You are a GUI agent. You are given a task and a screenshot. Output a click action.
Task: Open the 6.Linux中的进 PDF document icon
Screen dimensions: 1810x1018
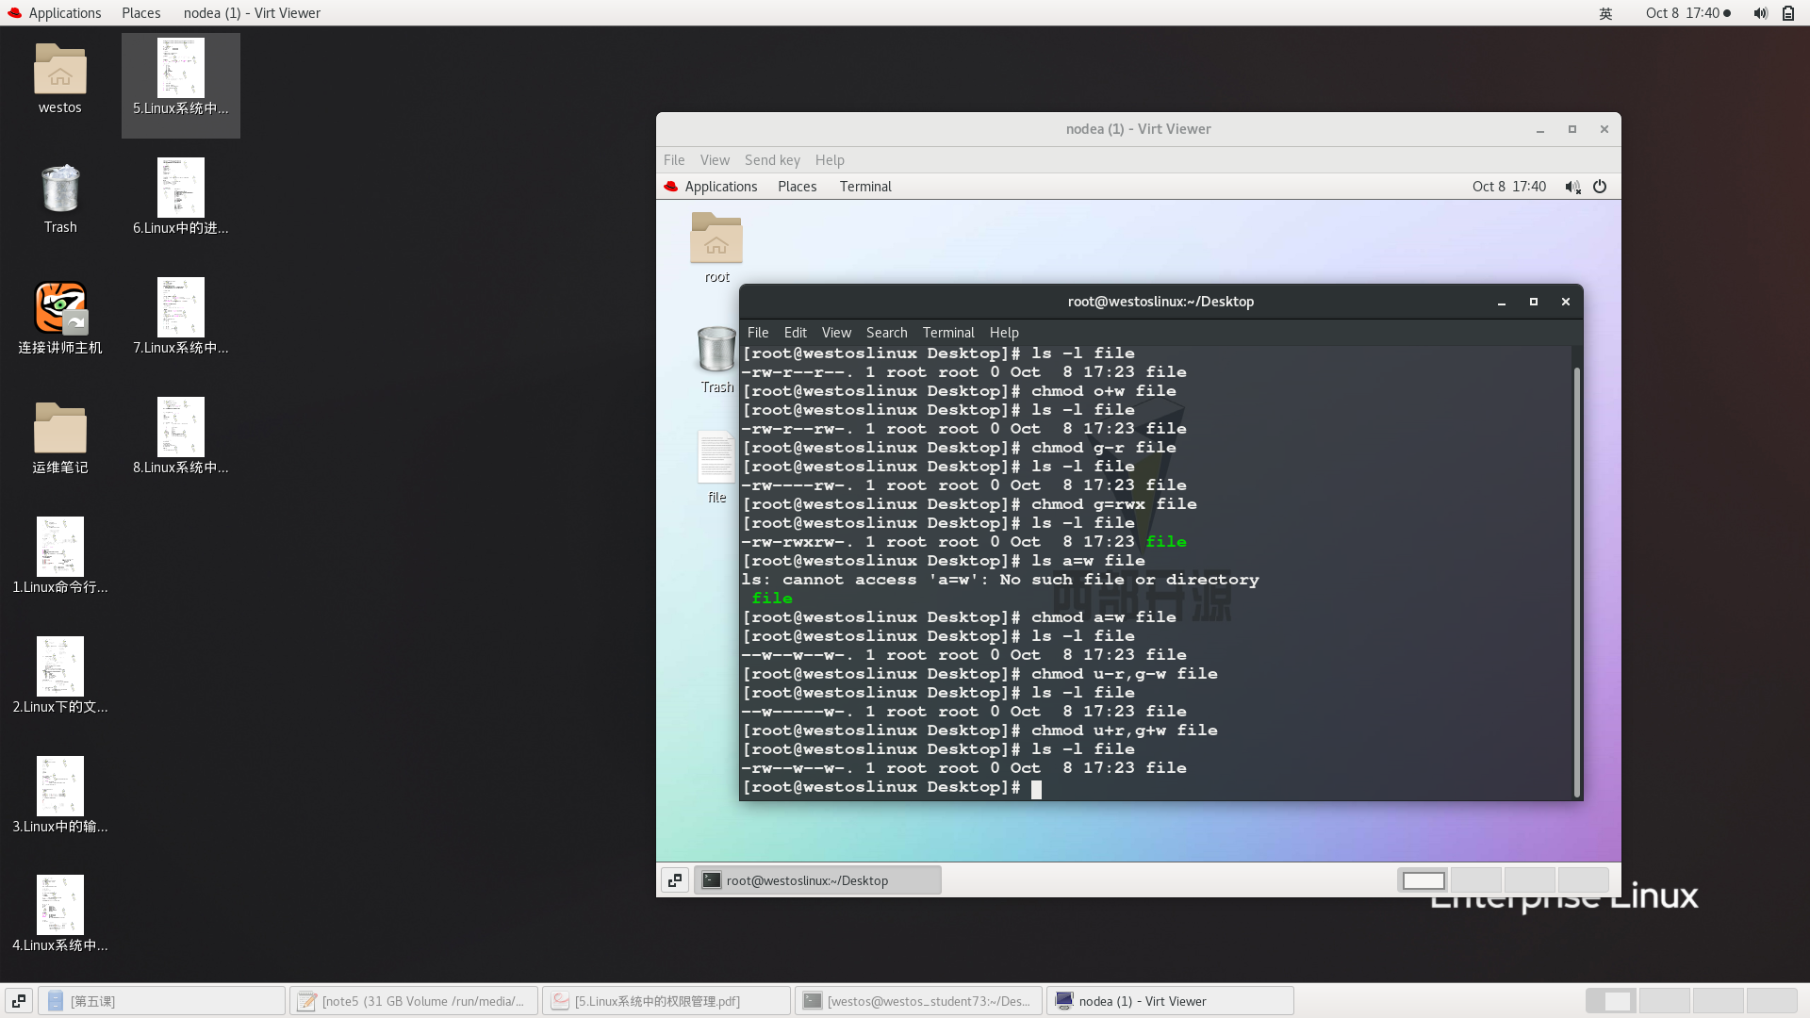click(x=180, y=189)
